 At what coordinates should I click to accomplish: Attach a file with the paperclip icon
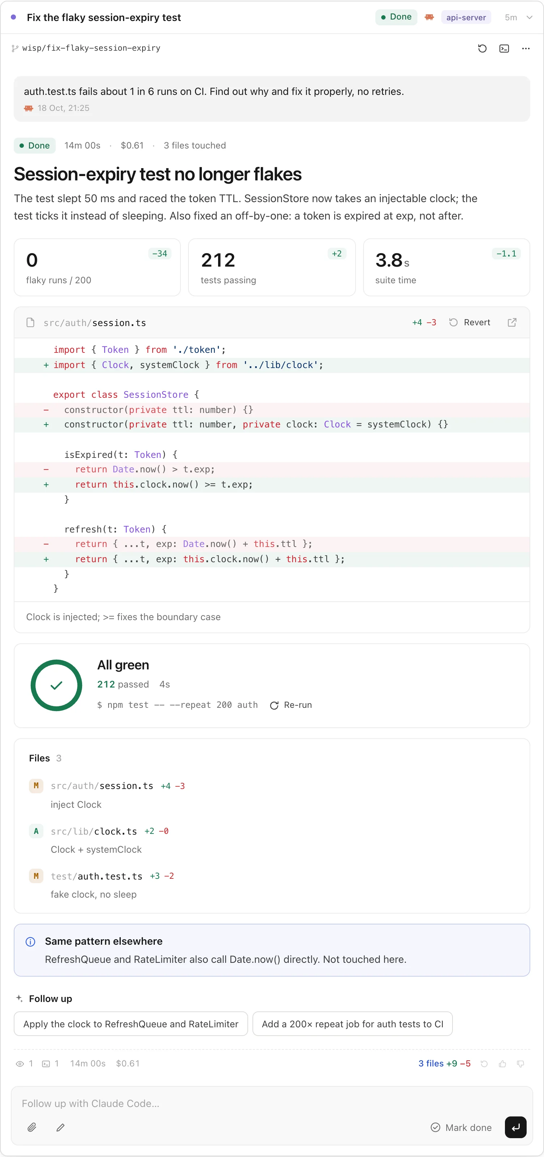point(32,1127)
